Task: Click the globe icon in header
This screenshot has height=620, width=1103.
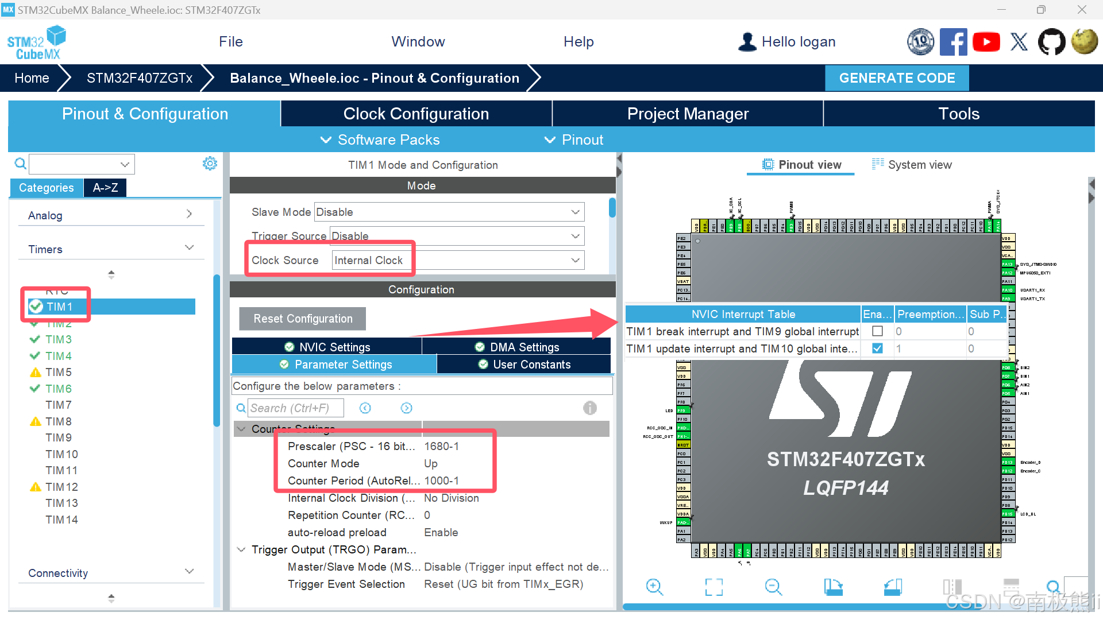Action: coord(1085,42)
